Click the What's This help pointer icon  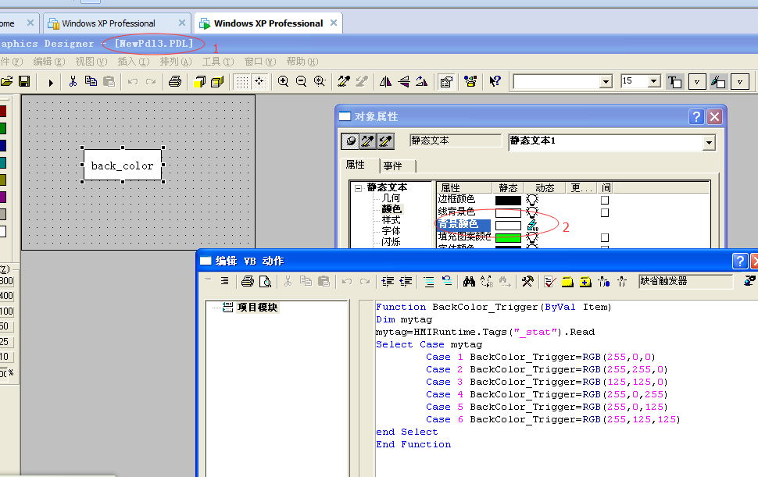click(x=495, y=81)
